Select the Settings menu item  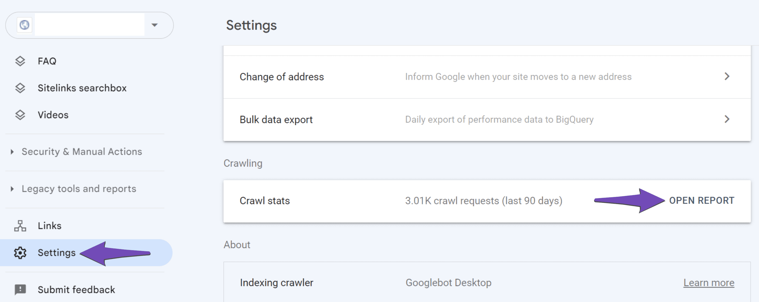(57, 252)
